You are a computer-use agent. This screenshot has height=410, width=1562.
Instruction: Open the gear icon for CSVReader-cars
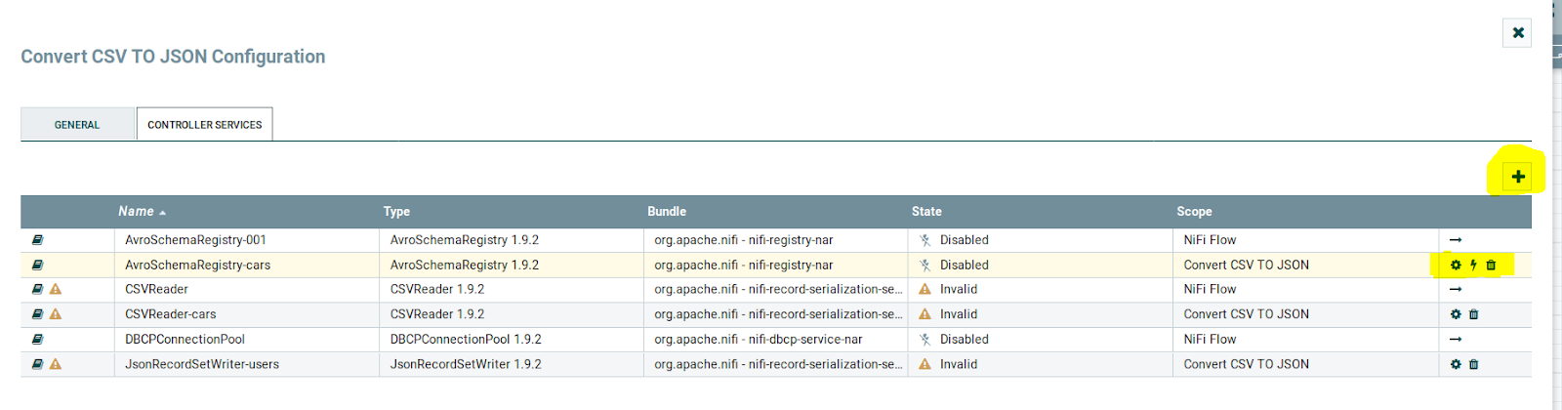[1456, 314]
